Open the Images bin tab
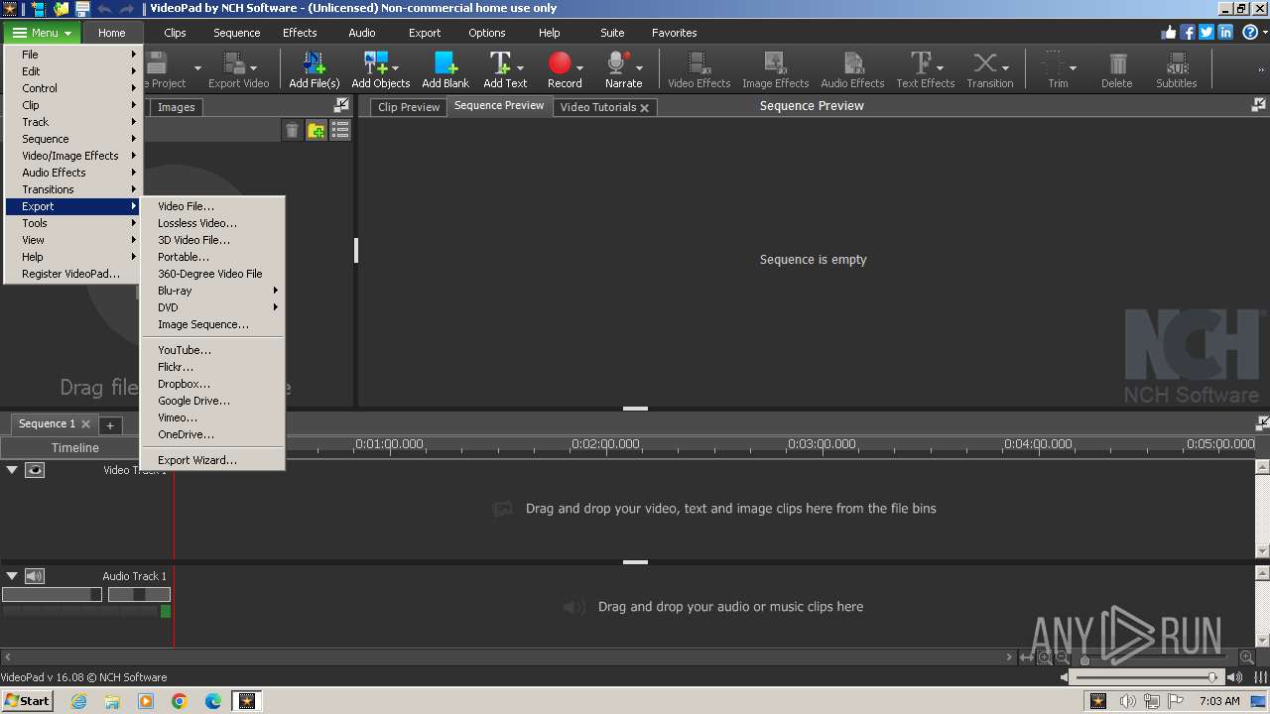The height and width of the screenshot is (714, 1270). [x=176, y=107]
